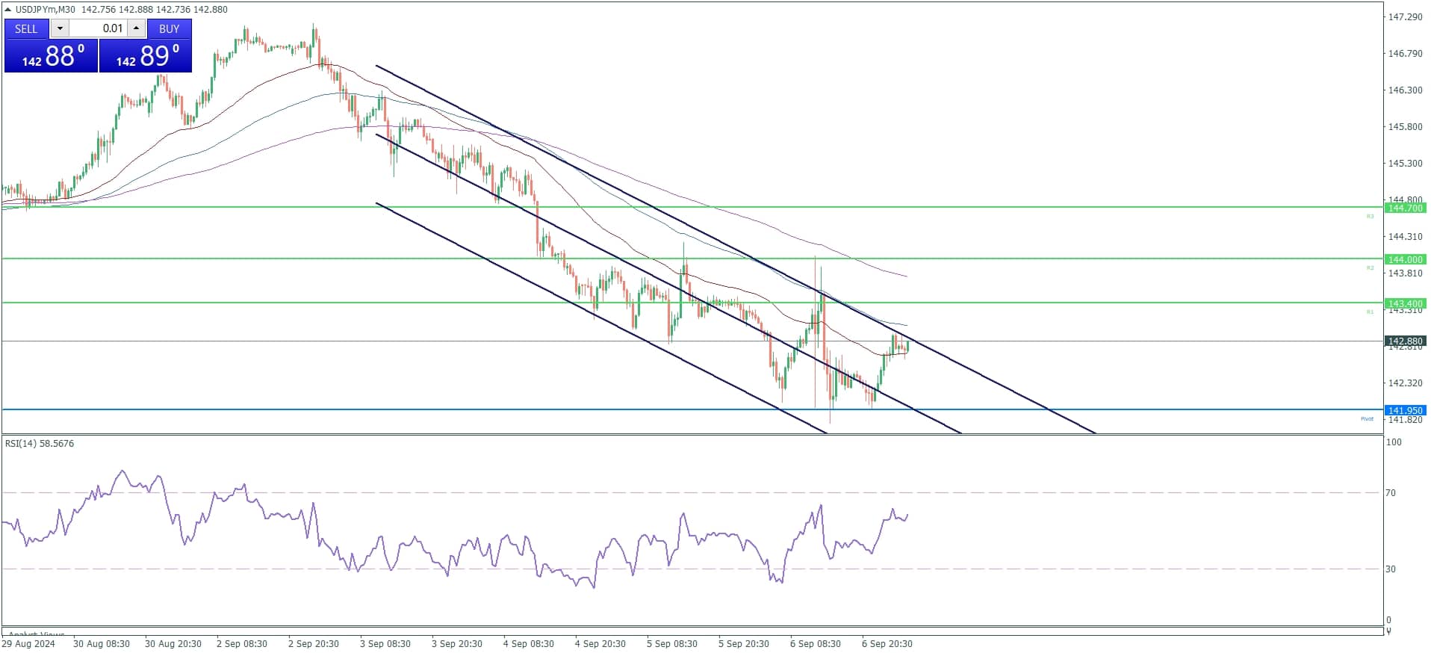Click the SELL button
This screenshot has height=653, width=1431.
[x=26, y=28]
